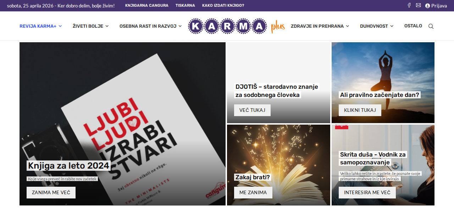Expand Zdravje in prehrana menu
This screenshot has width=454, height=213.
coord(320,26)
